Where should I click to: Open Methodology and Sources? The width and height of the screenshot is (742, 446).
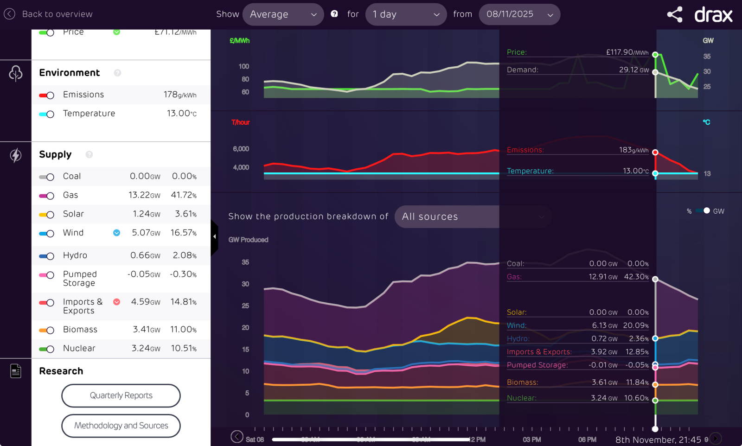[121, 426]
